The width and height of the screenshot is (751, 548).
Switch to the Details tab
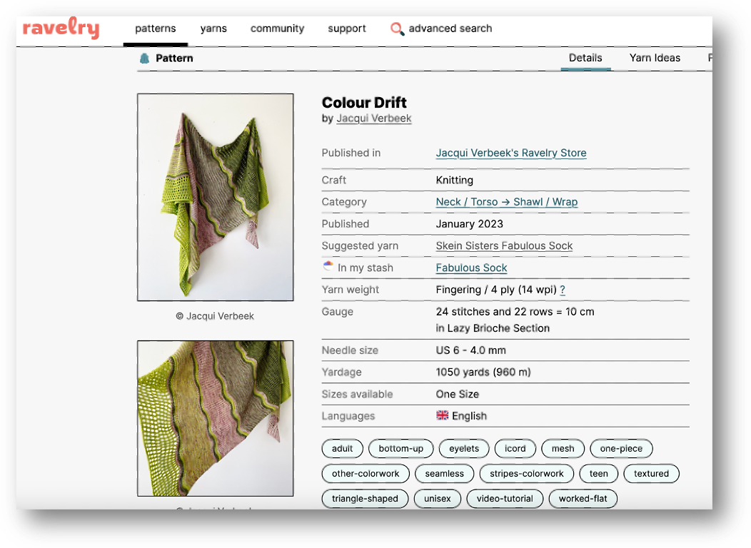pos(585,58)
